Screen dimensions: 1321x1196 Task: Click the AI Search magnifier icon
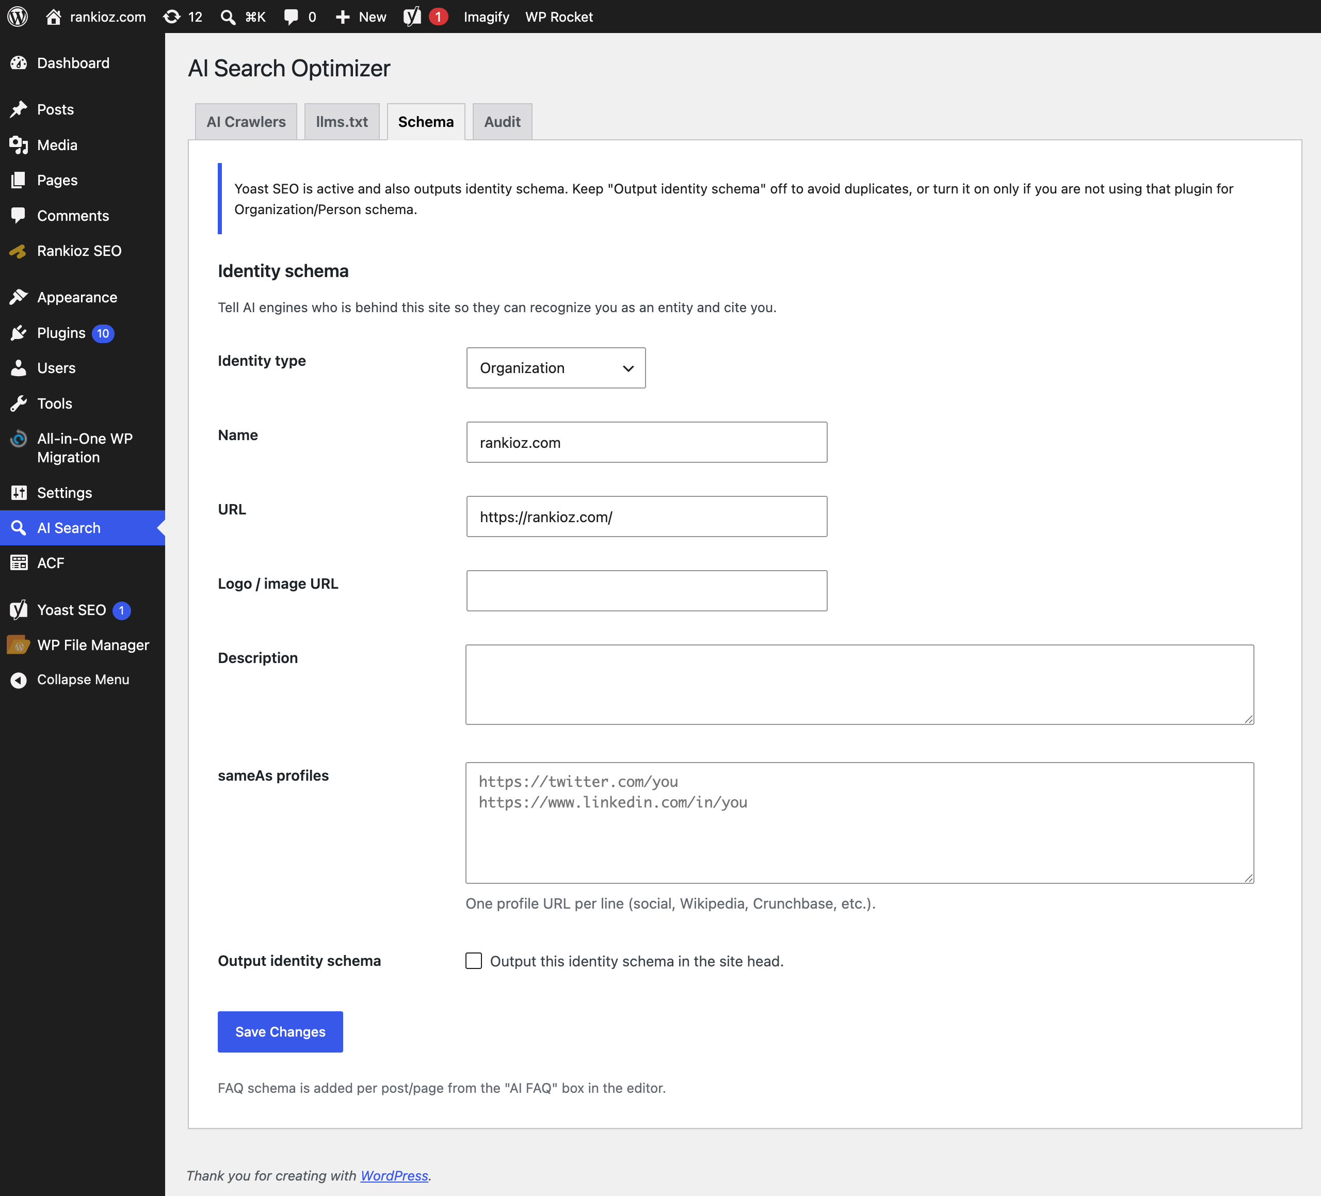point(19,527)
